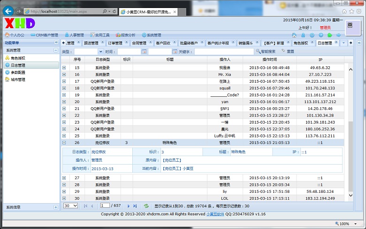Open 参数配置 in the sidebar

(18, 72)
